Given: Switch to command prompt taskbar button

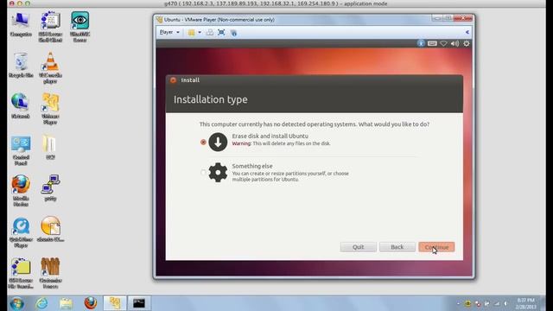Looking at the screenshot, I should click(x=139, y=303).
